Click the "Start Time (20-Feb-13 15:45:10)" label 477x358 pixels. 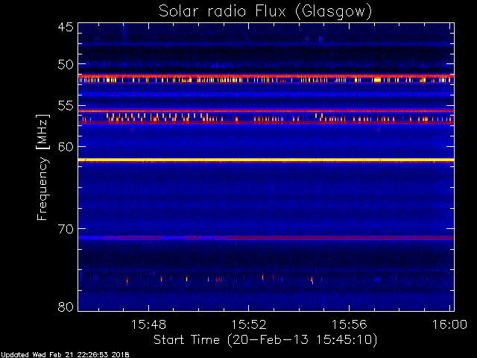coord(265,340)
